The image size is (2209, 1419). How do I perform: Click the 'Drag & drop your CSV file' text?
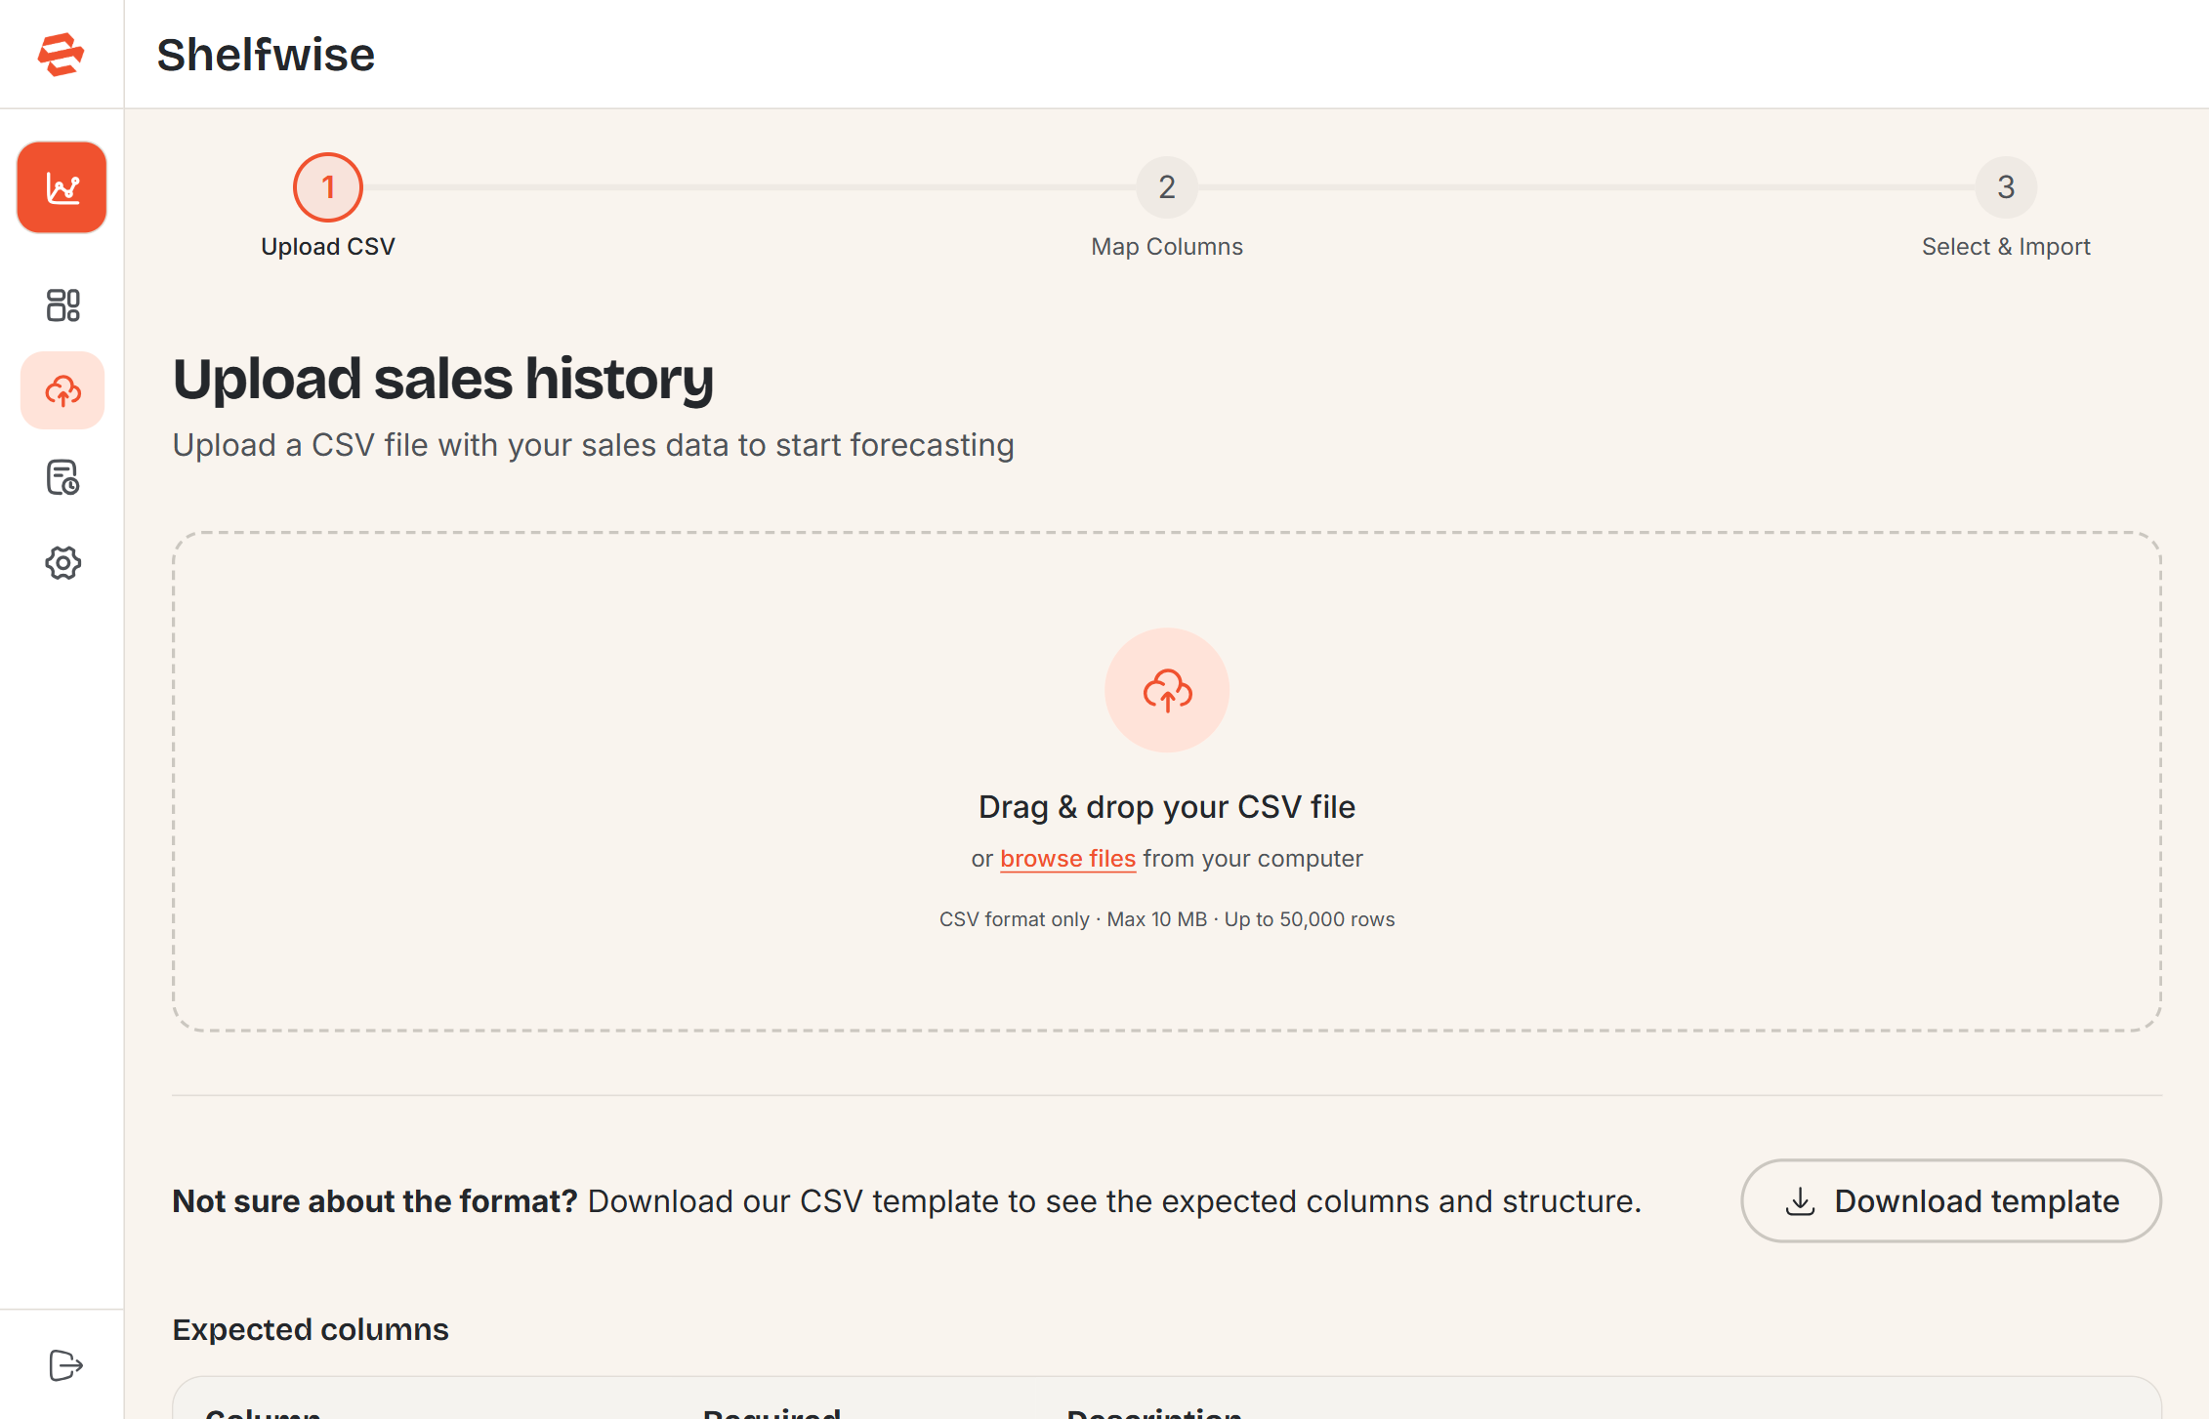click(1167, 807)
